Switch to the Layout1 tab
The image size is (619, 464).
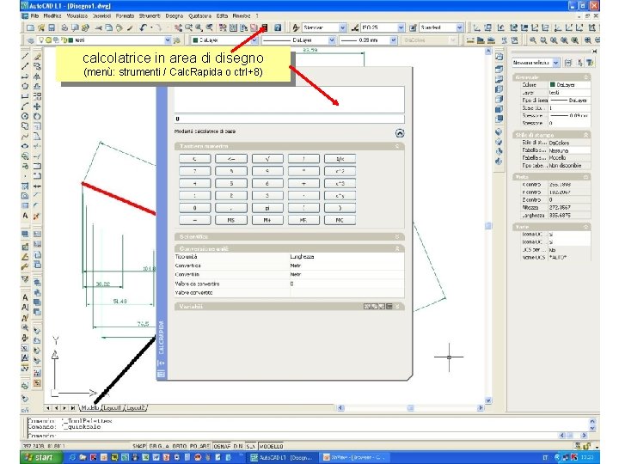coord(112,407)
